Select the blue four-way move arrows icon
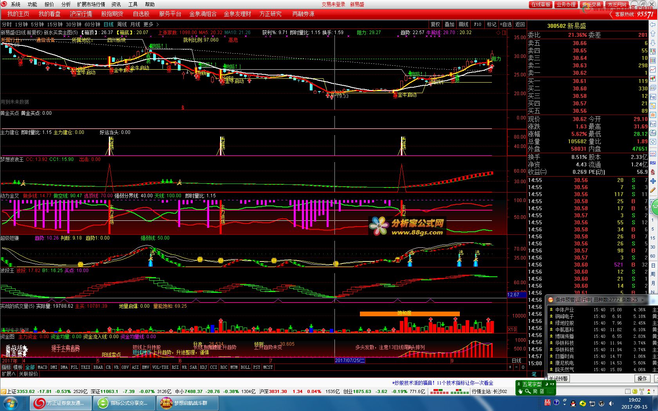The width and height of the screenshot is (658, 411). click(653, 181)
